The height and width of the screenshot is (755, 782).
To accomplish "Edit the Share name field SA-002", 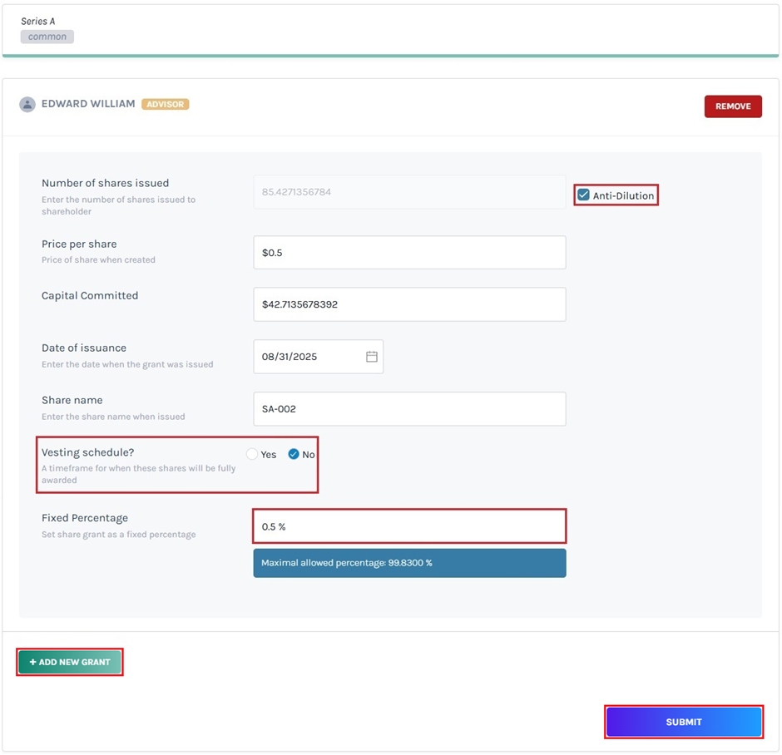I will pyautogui.click(x=409, y=409).
